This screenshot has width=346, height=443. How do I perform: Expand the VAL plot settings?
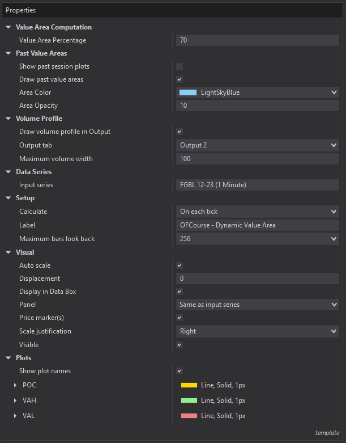click(x=15, y=416)
